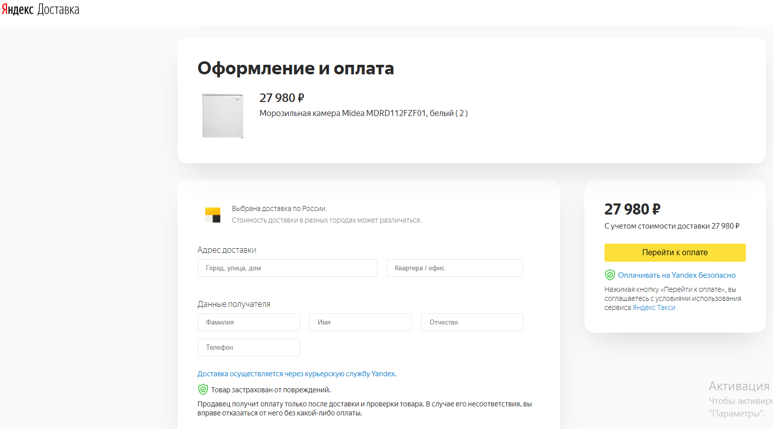This screenshot has height=429, width=773.
Task: Open the white freezer product thumbnail
Action: 223,116
